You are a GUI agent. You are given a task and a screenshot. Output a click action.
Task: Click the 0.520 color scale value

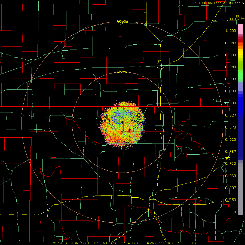pyautogui.click(x=231, y=140)
